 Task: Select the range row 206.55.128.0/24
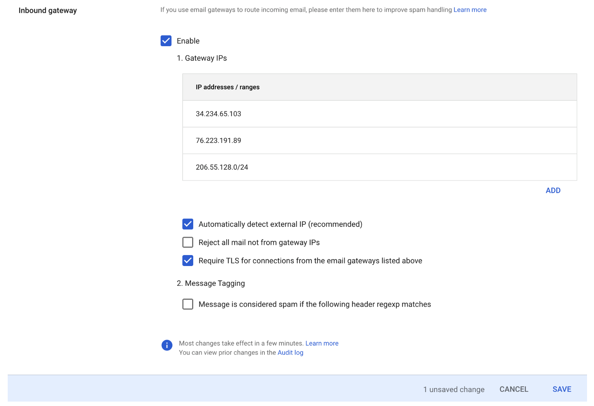(x=222, y=167)
